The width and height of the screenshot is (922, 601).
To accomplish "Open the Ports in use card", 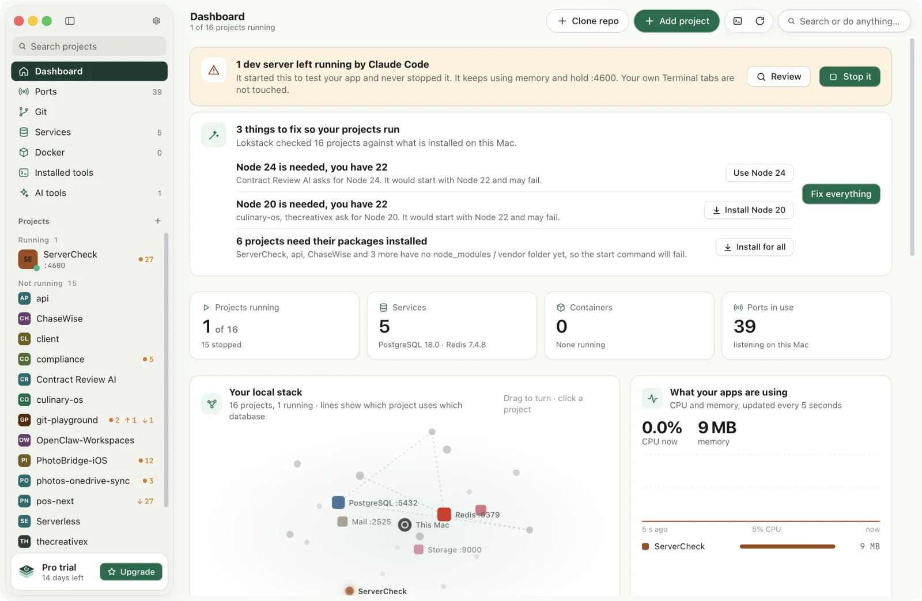I will 806,326.
